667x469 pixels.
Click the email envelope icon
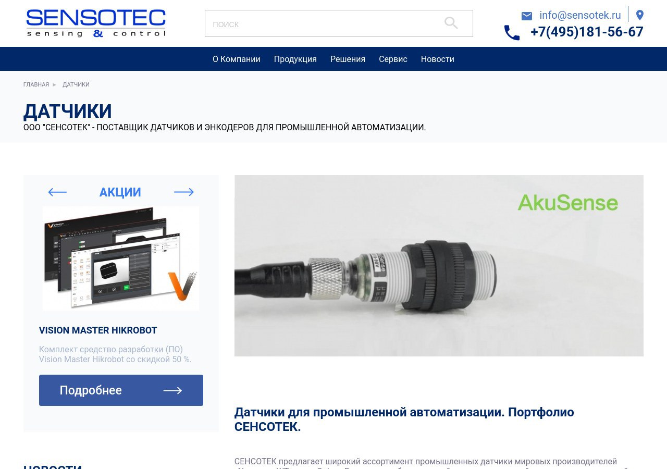click(527, 16)
